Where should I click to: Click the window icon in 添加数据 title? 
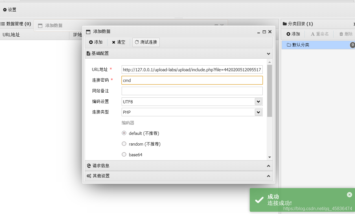(88, 32)
